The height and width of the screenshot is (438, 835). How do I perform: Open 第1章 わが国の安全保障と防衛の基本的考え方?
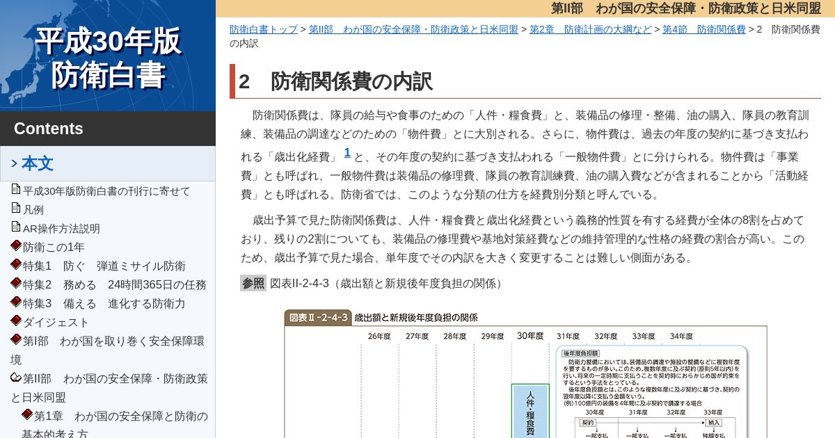pos(115,425)
